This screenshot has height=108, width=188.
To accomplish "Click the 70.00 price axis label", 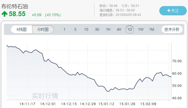I will click(x=177, y=61).
